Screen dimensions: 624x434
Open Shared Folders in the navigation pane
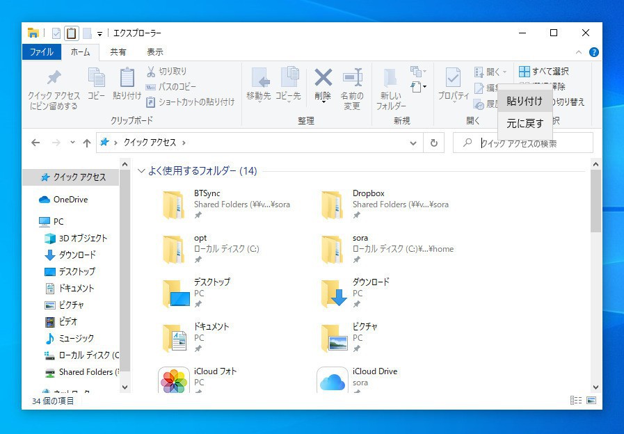81,372
